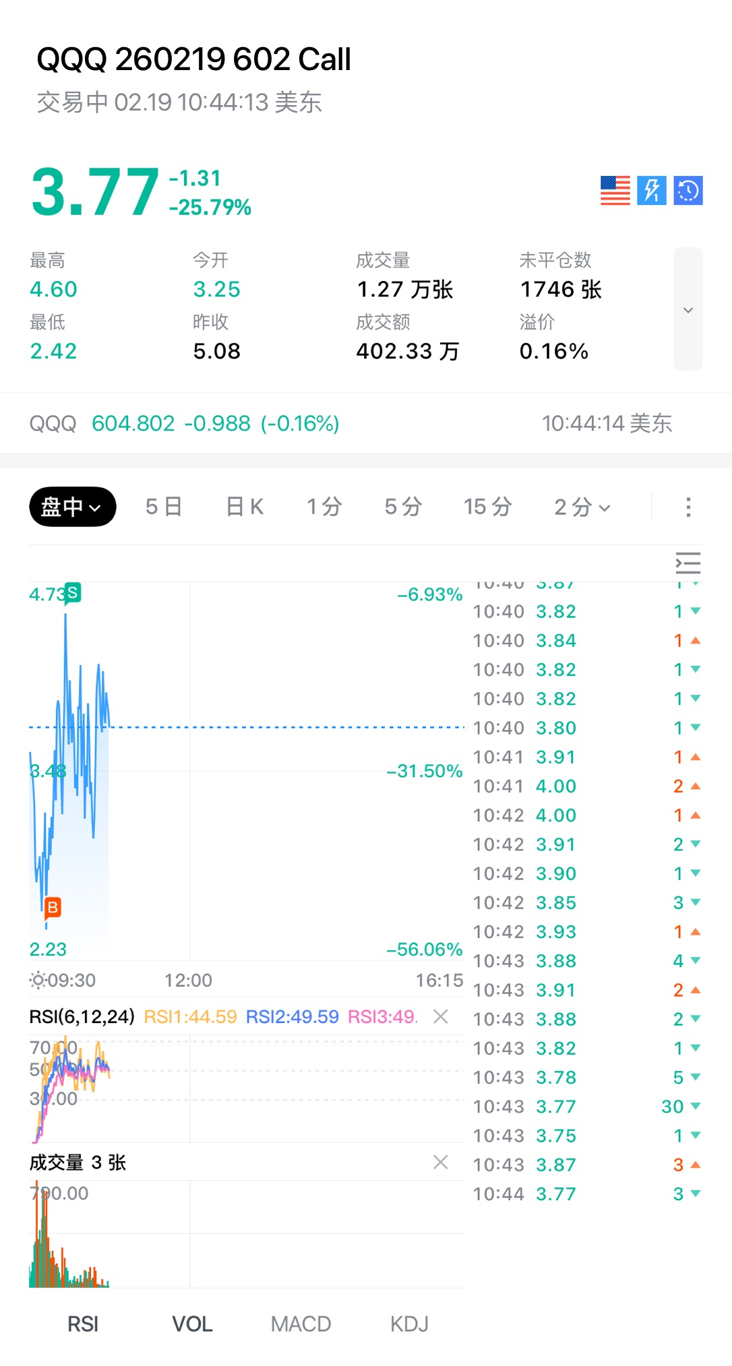
Task: Switch to the 日K chart tab
Action: pos(245,507)
